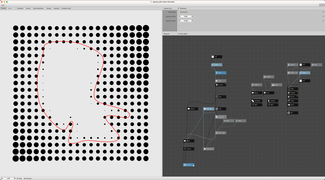Click the signed_dist node icon
Viewport: 325px width, 180px height.
(x=217, y=117)
